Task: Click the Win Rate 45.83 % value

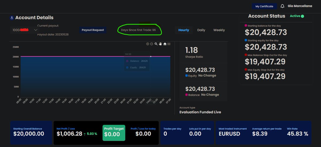Action: pyautogui.click(x=297, y=134)
